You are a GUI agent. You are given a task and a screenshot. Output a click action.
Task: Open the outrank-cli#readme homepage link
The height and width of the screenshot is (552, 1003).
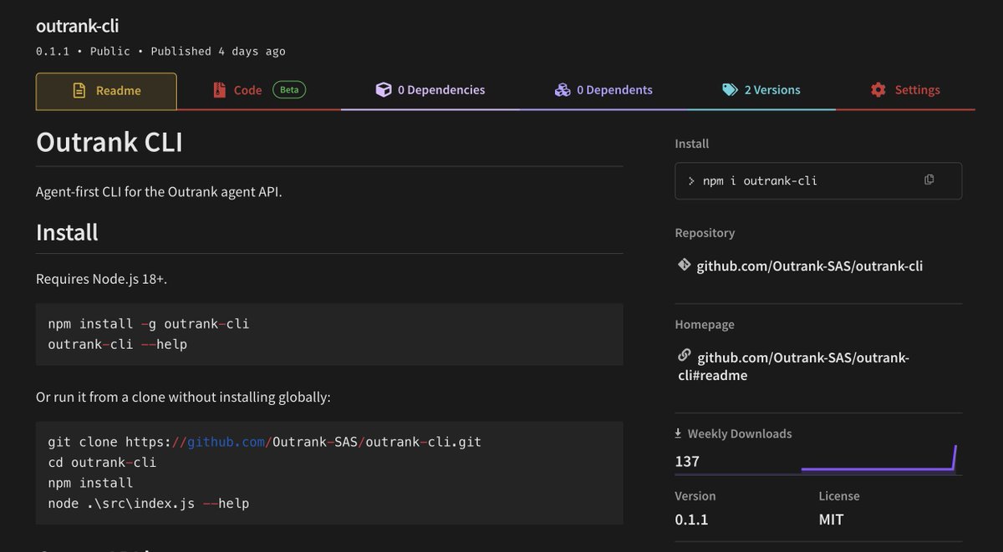793,367
